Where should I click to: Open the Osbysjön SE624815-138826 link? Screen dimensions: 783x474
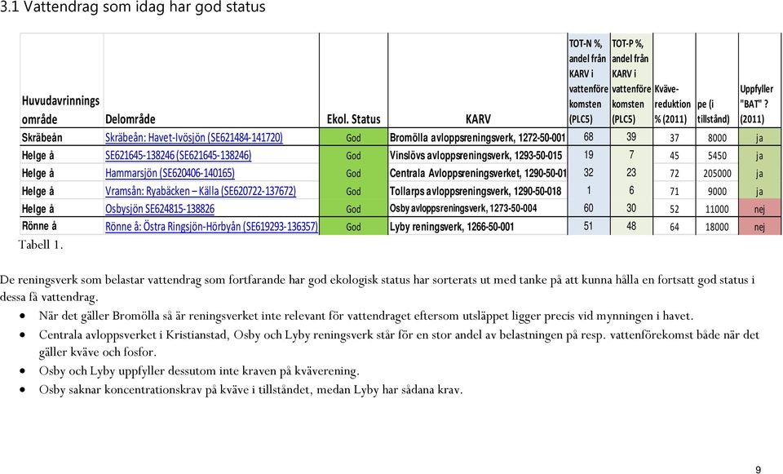click(x=160, y=209)
